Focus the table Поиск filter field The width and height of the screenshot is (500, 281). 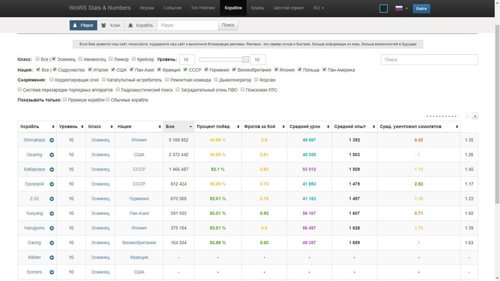point(429,59)
